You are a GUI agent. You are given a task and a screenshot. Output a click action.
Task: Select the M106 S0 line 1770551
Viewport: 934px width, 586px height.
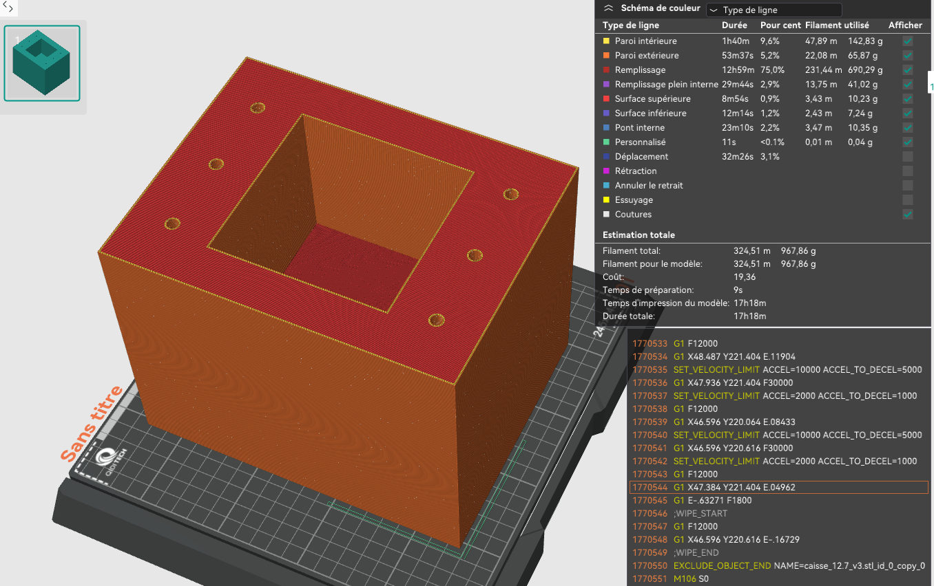click(x=779, y=579)
